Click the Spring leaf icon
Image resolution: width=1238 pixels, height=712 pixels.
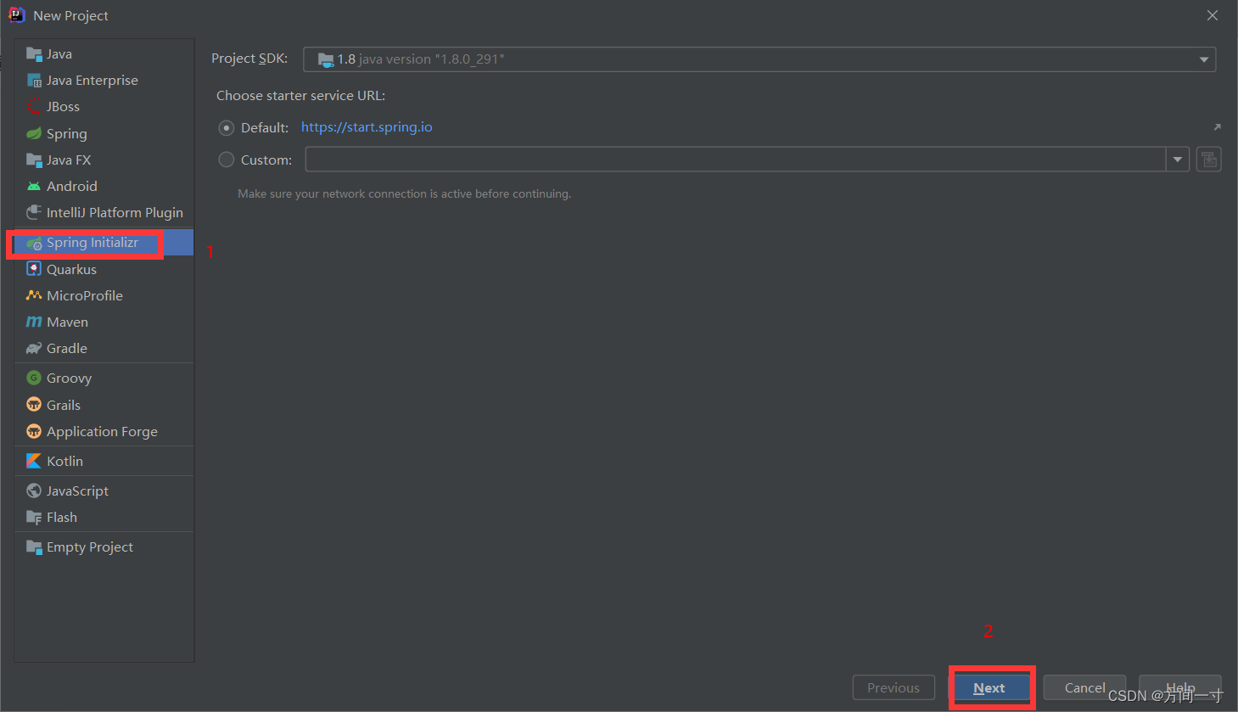34,134
